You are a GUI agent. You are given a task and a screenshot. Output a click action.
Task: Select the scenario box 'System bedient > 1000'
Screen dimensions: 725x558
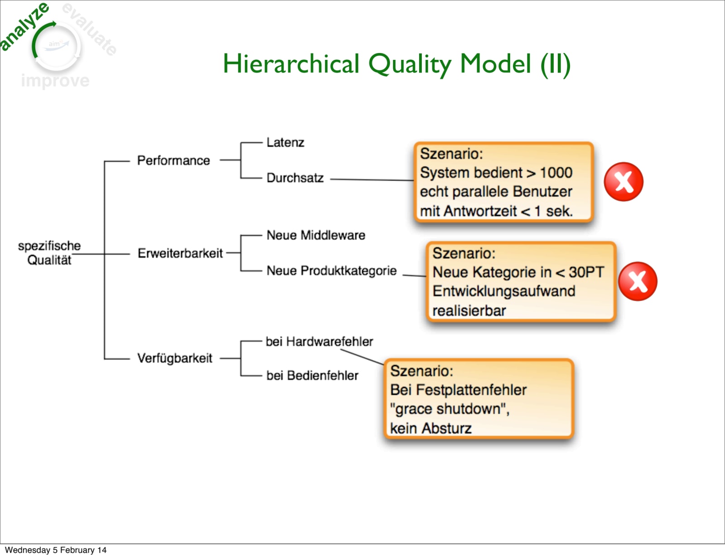[503, 182]
